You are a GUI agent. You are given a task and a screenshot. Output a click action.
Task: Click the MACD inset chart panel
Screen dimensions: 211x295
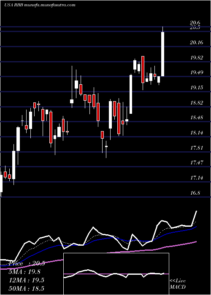[x=116, y=274]
